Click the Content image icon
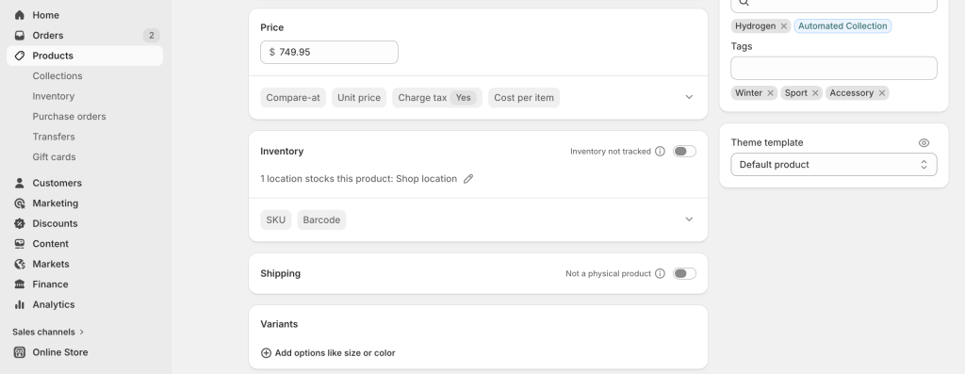The width and height of the screenshot is (965, 374). coord(20,244)
